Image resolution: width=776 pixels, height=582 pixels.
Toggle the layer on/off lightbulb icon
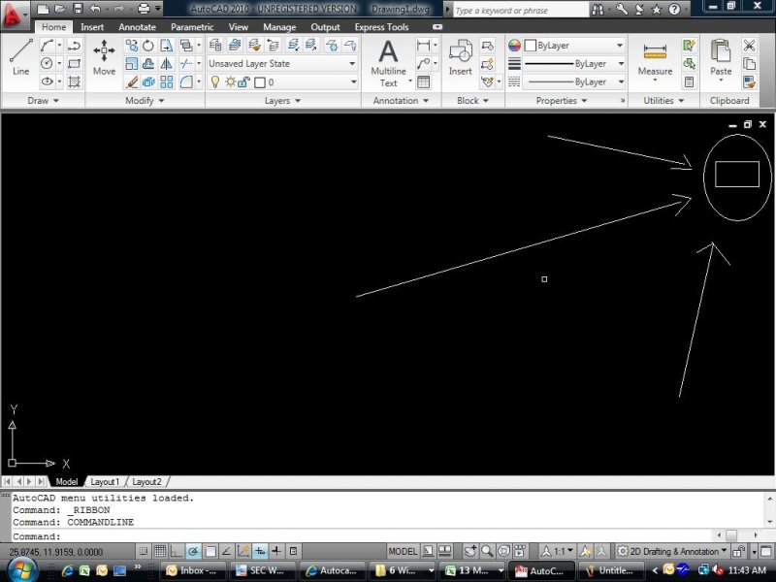click(214, 81)
